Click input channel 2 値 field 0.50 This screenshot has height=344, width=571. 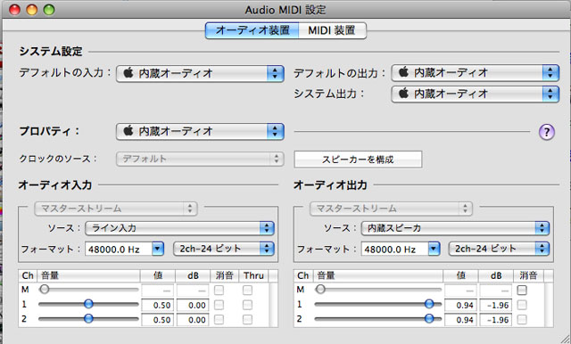pos(157,320)
